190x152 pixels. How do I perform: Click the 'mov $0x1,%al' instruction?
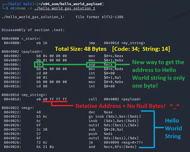click(105, 78)
